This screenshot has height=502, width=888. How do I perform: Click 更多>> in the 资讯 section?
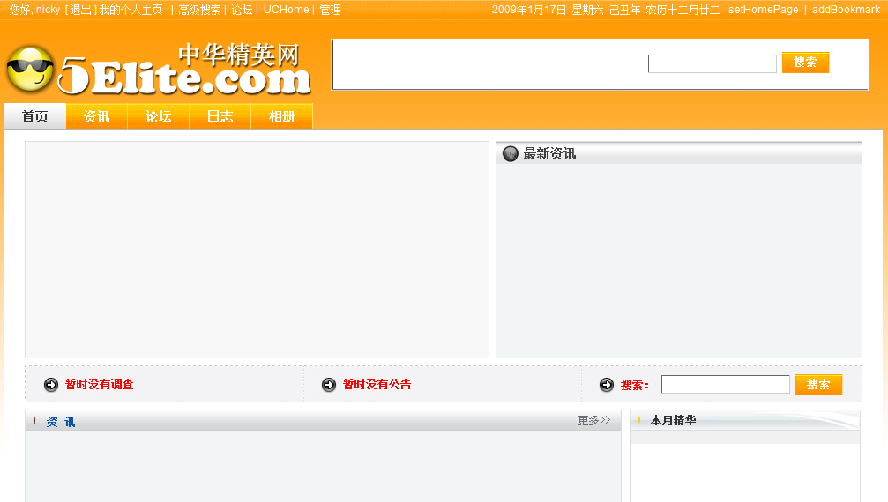click(x=594, y=420)
